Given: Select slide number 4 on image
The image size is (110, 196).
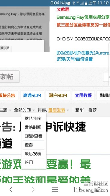Looking at the screenshot, I should click(2, 48).
